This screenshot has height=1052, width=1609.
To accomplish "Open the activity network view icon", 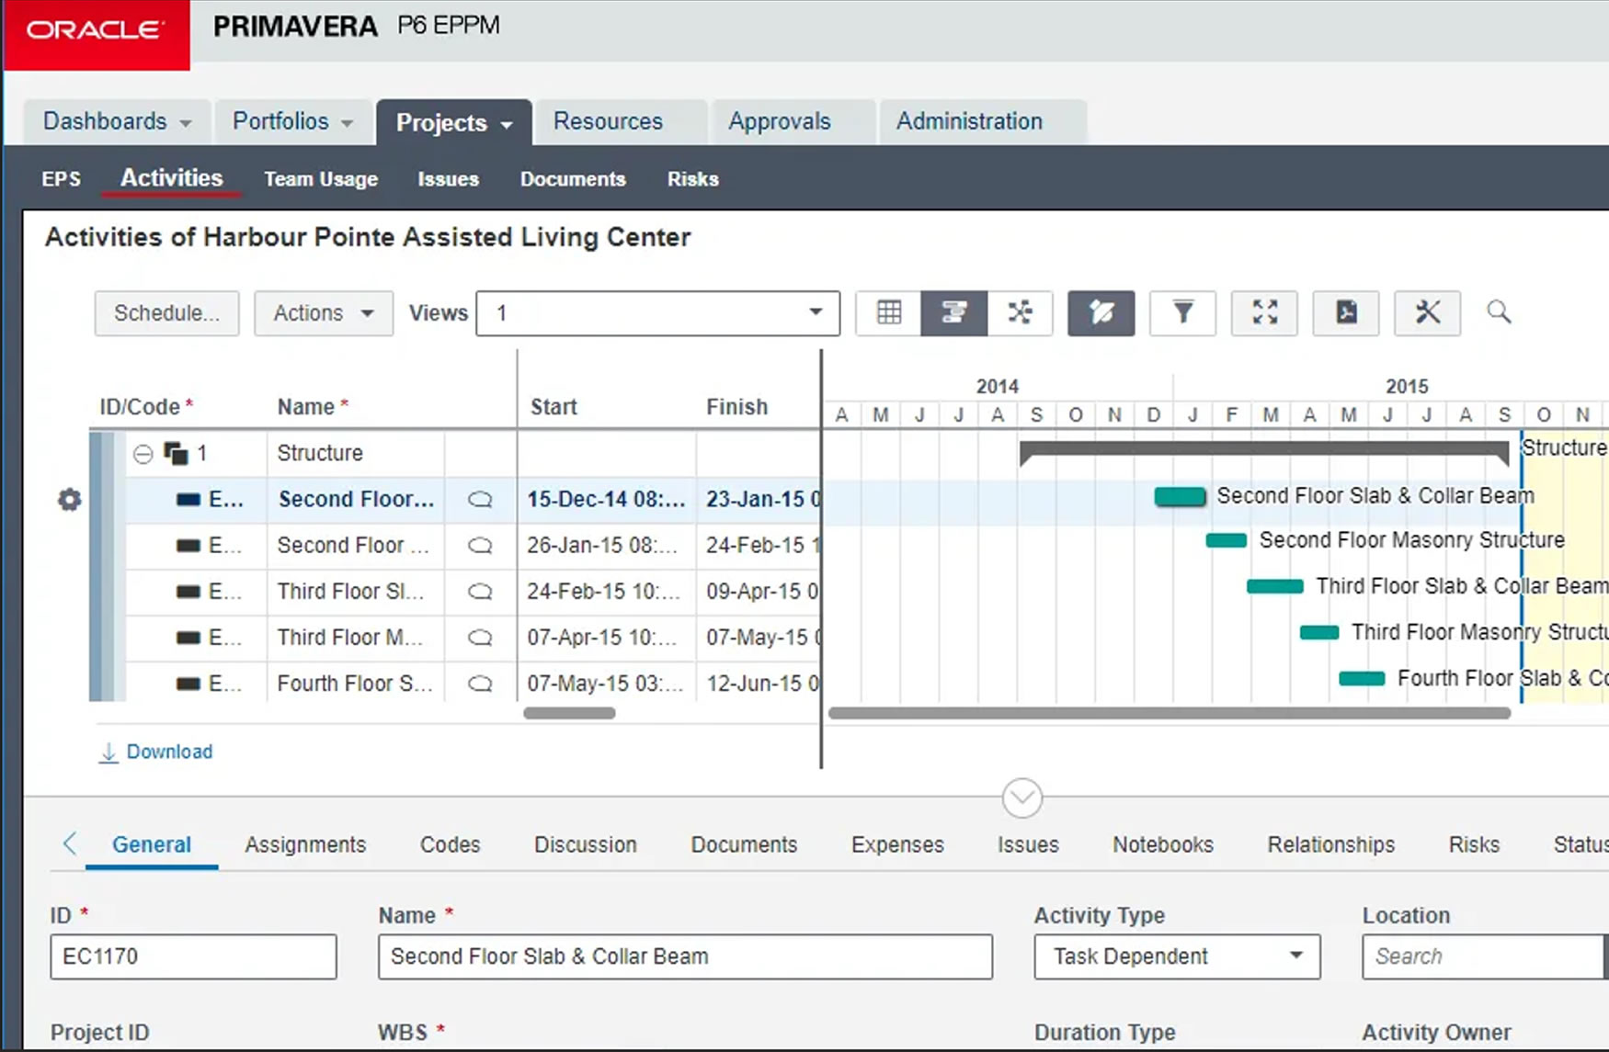I will click(1020, 313).
